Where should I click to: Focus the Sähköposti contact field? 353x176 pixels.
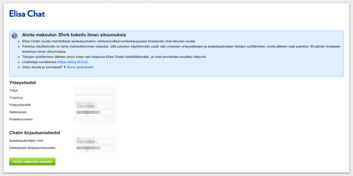[94, 112]
